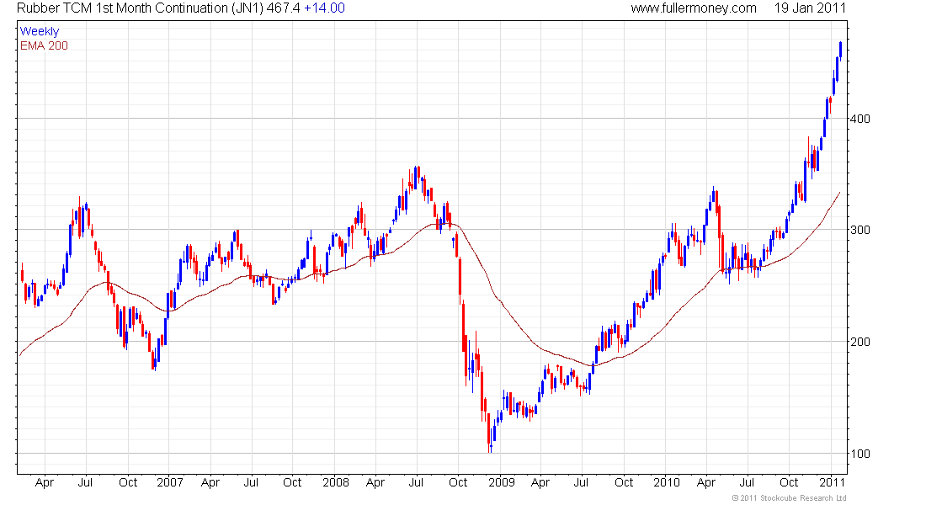Select the 'Weekly' interval label

click(40, 31)
